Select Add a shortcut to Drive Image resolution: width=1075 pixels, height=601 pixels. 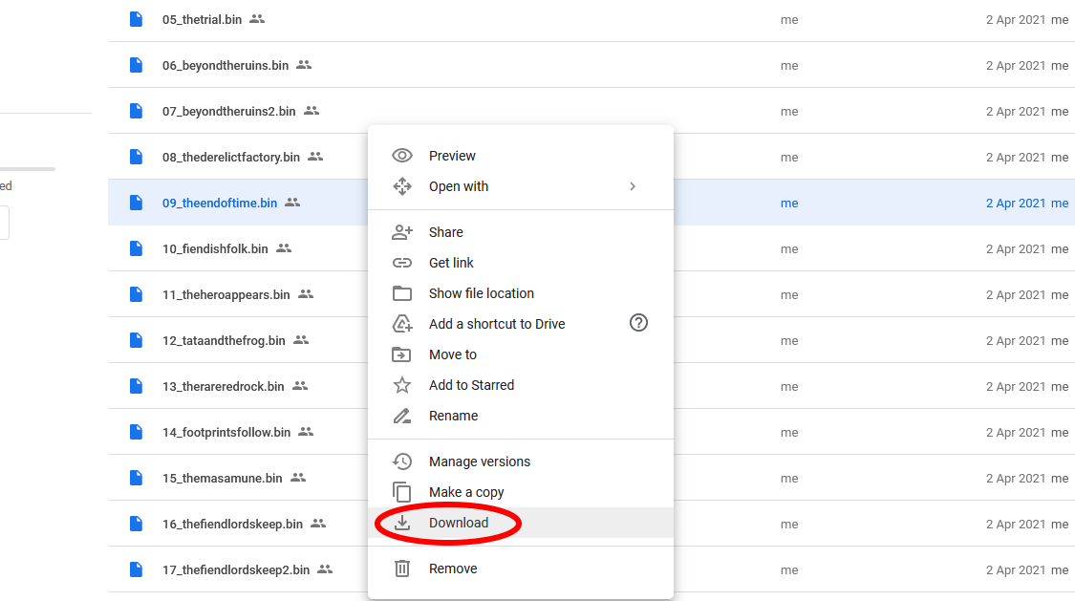pyautogui.click(x=497, y=324)
